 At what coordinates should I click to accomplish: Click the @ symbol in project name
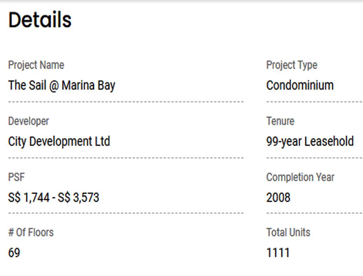point(54,86)
